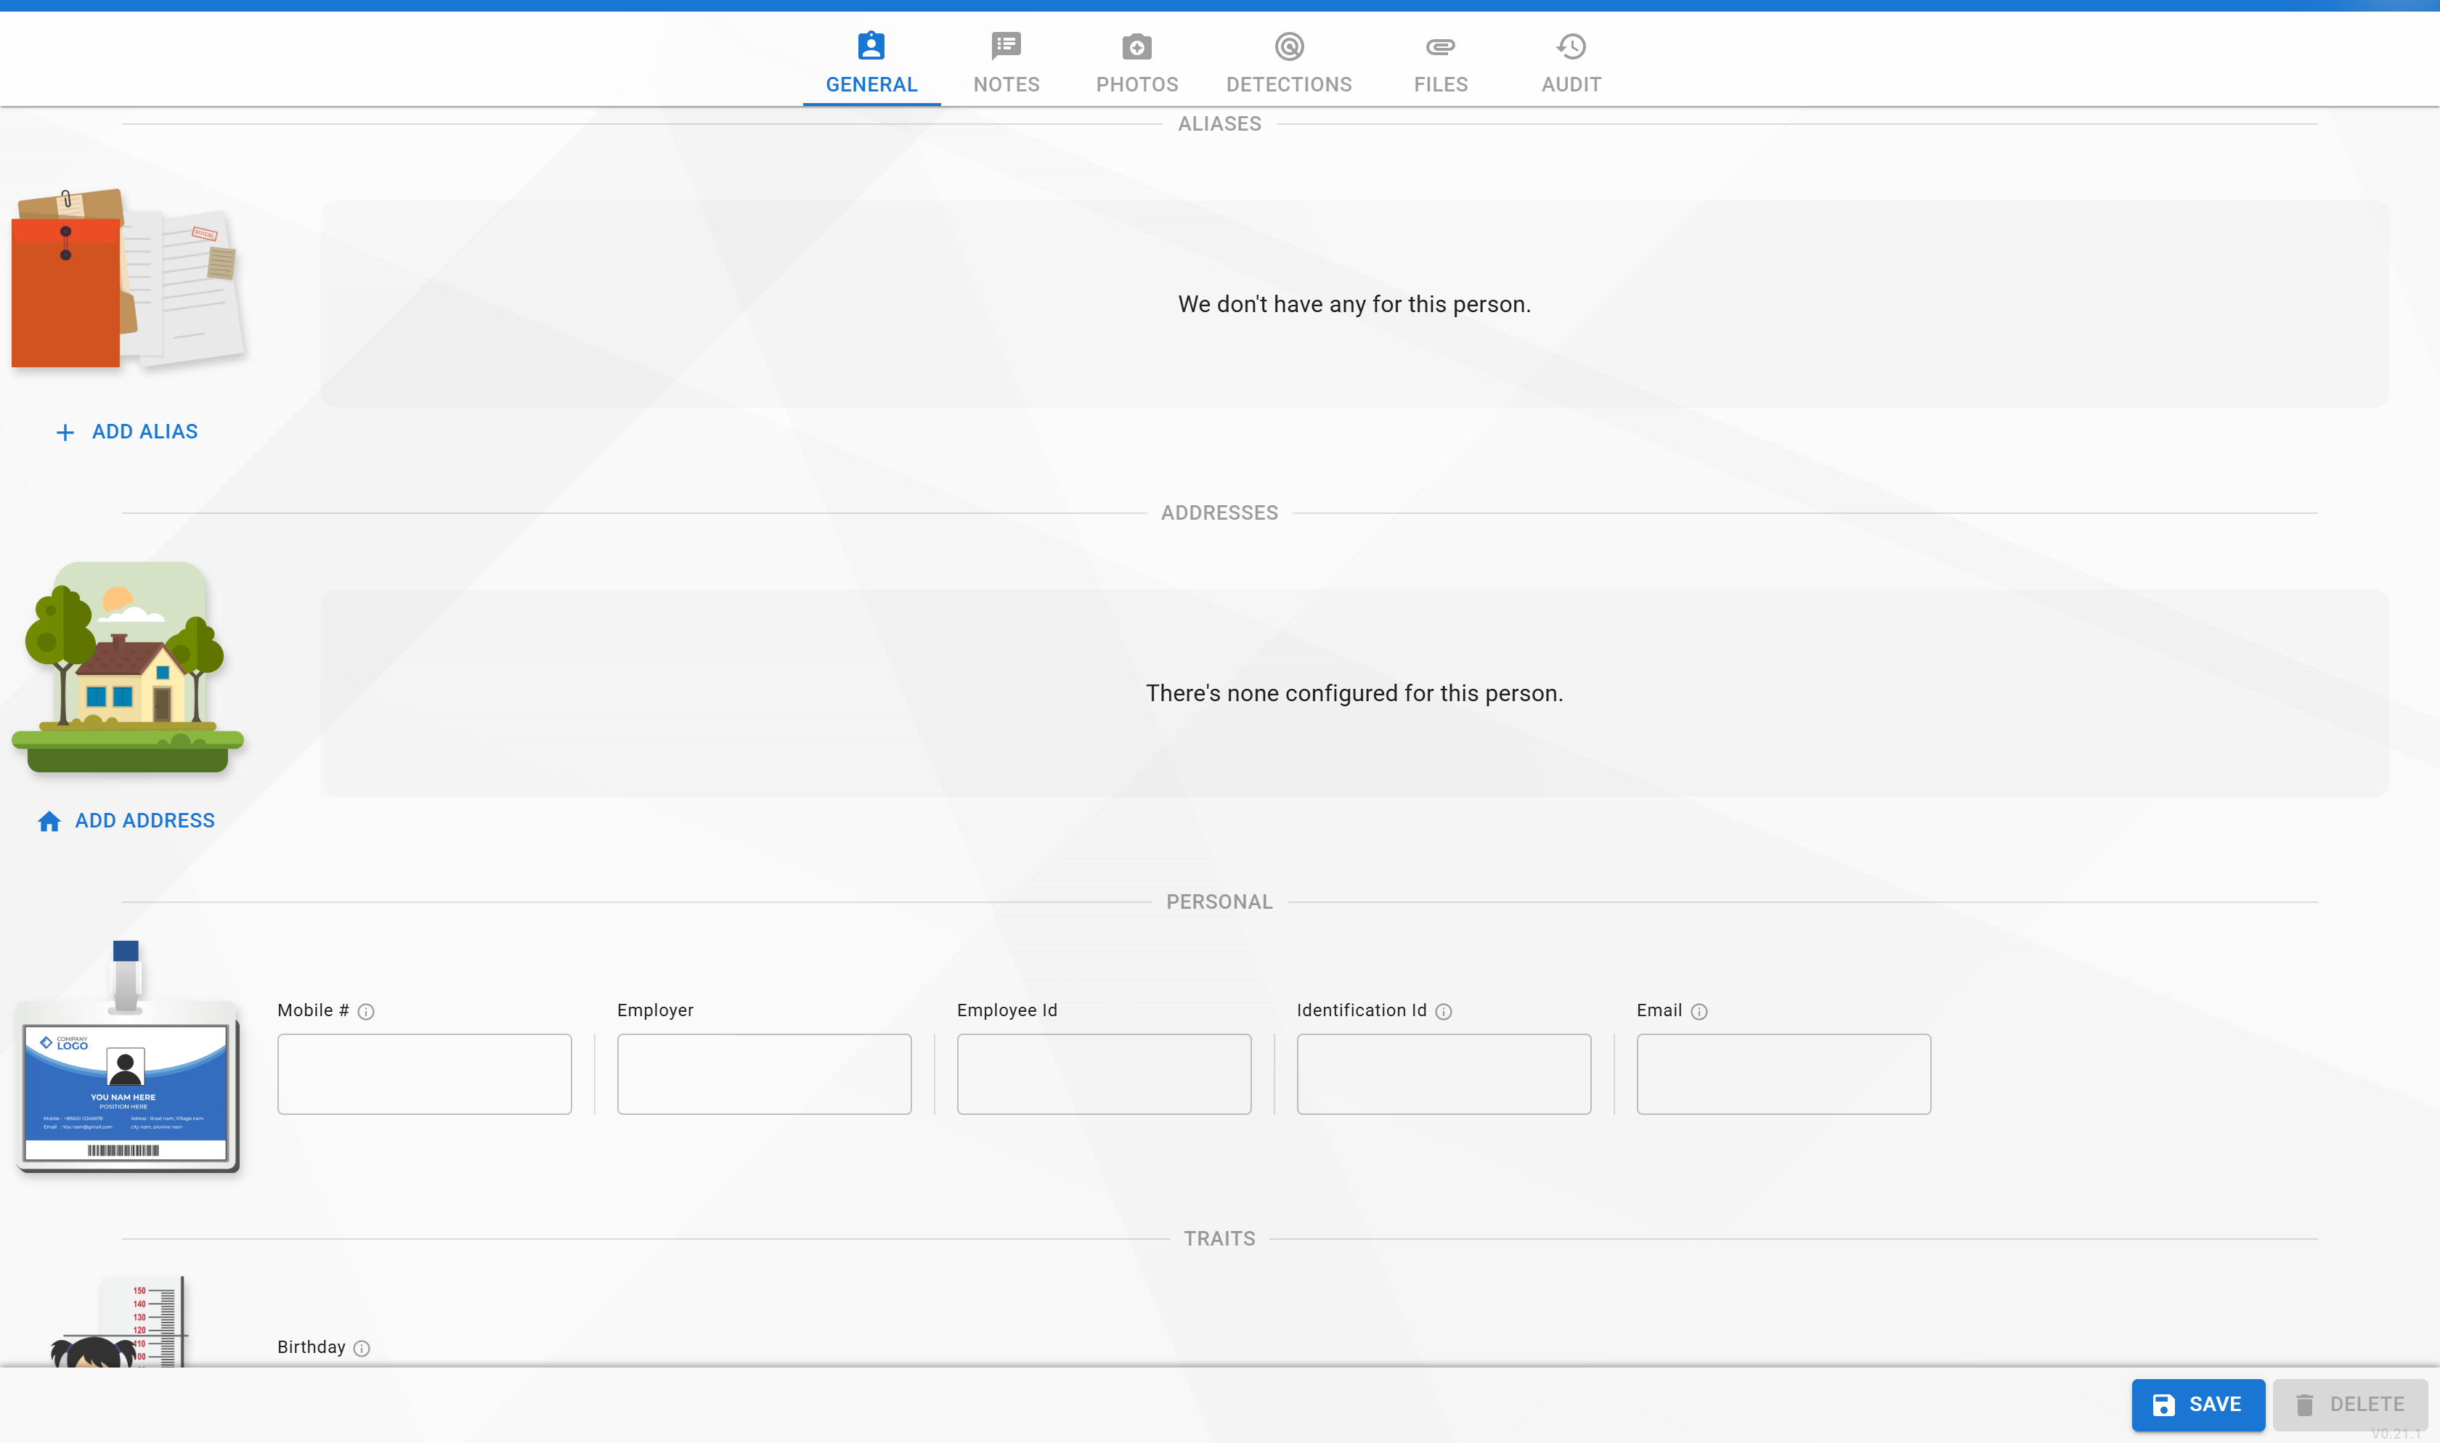Click the PERSONAL section heading
The width and height of the screenshot is (2440, 1443).
coord(1219,902)
